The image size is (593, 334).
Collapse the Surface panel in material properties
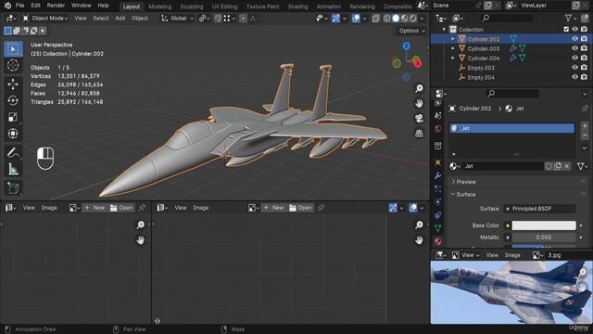(x=465, y=194)
